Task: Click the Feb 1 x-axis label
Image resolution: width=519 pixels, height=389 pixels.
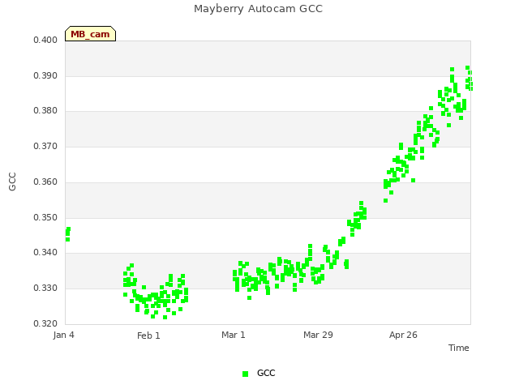Action: (x=148, y=336)
